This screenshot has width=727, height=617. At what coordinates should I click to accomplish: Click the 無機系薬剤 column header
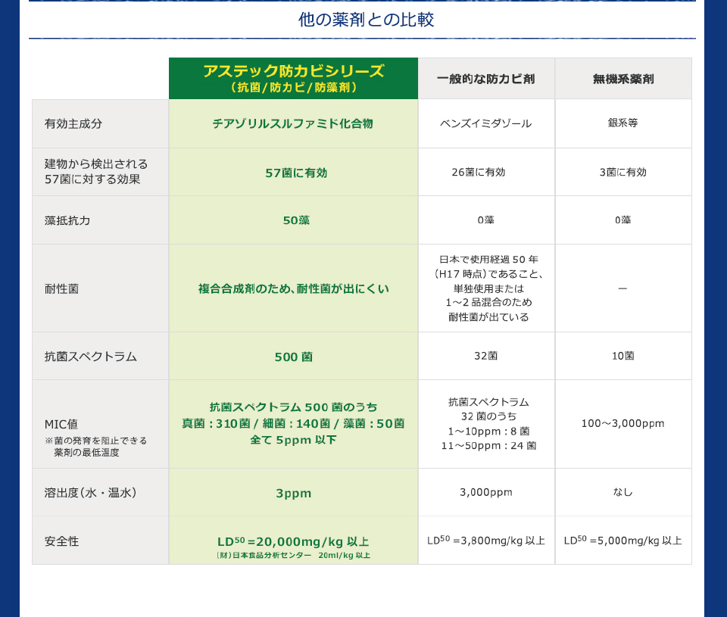623,78
